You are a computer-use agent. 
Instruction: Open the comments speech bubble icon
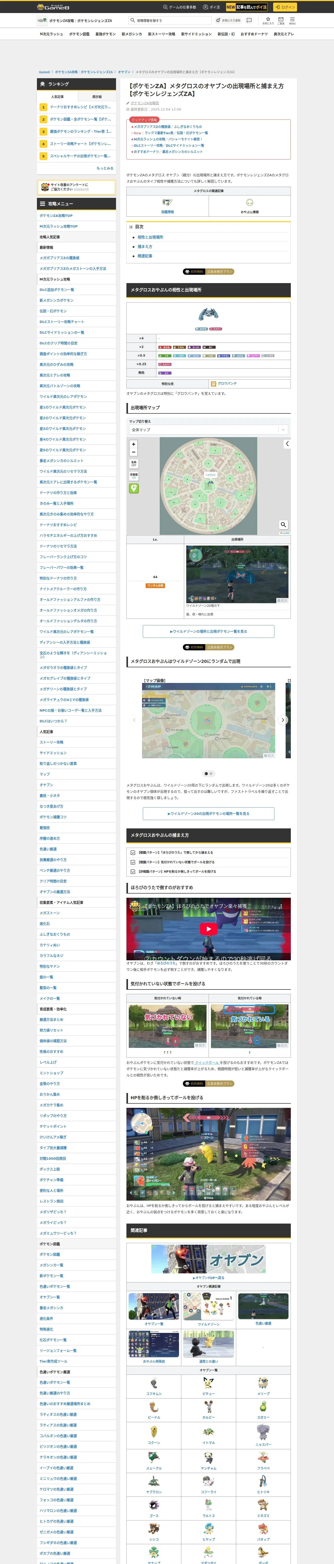(249, 20)
